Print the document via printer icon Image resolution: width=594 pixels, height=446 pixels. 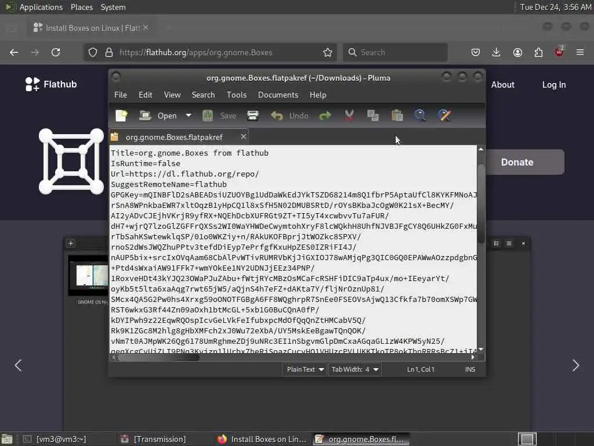[x=253, y=116]
